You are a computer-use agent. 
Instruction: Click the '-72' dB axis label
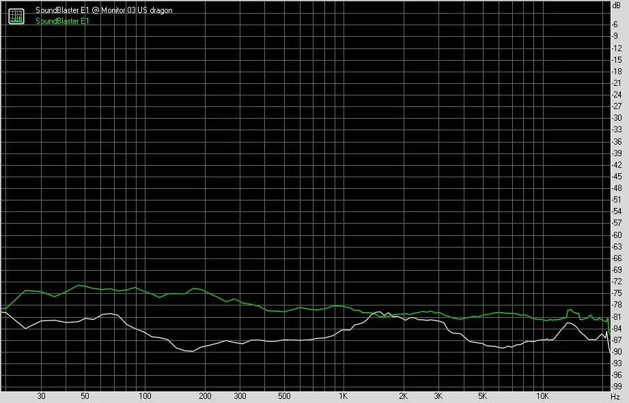click(617, 282)
